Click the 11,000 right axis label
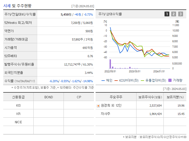This screenshot has height=141, width=189. pos(176,25)
